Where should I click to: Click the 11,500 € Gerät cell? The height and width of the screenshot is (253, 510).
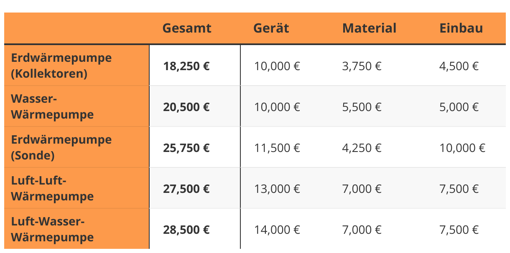point(277,148)
